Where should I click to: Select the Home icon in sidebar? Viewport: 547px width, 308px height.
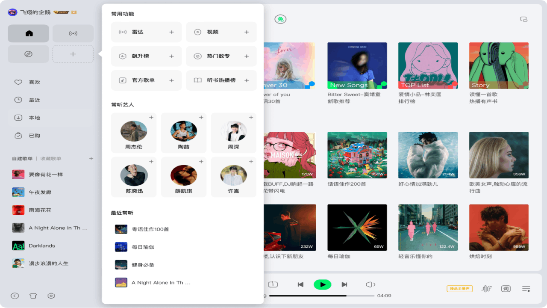pyautogui.click(x=28, y=33)
